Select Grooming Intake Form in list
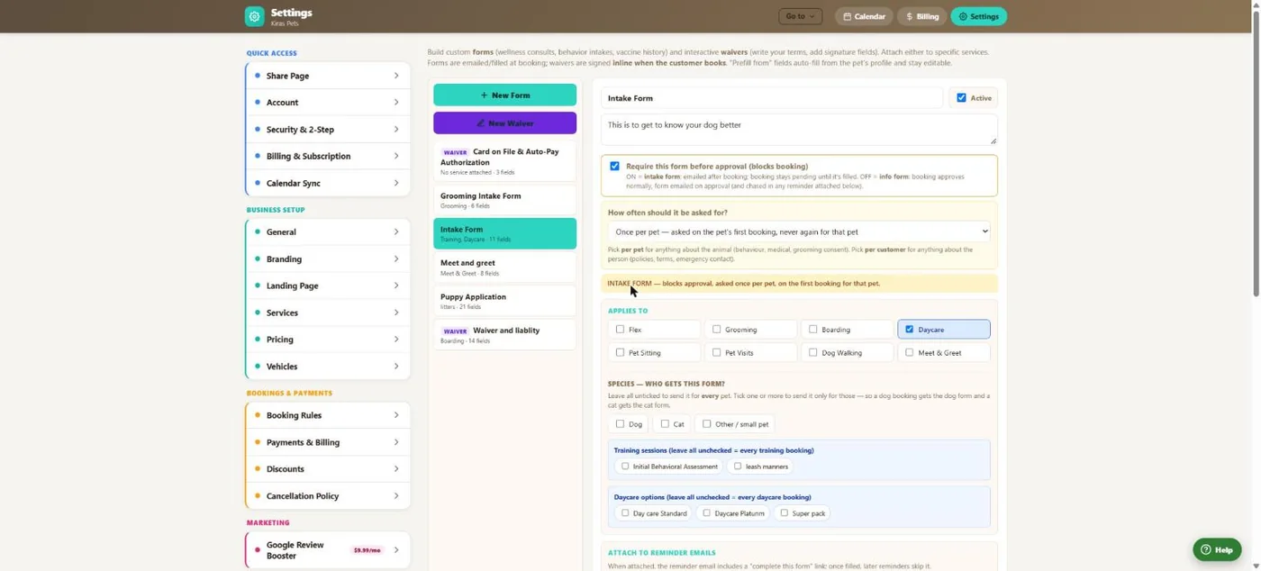Viewport: 1261px width, 571px height. [504, 200]
